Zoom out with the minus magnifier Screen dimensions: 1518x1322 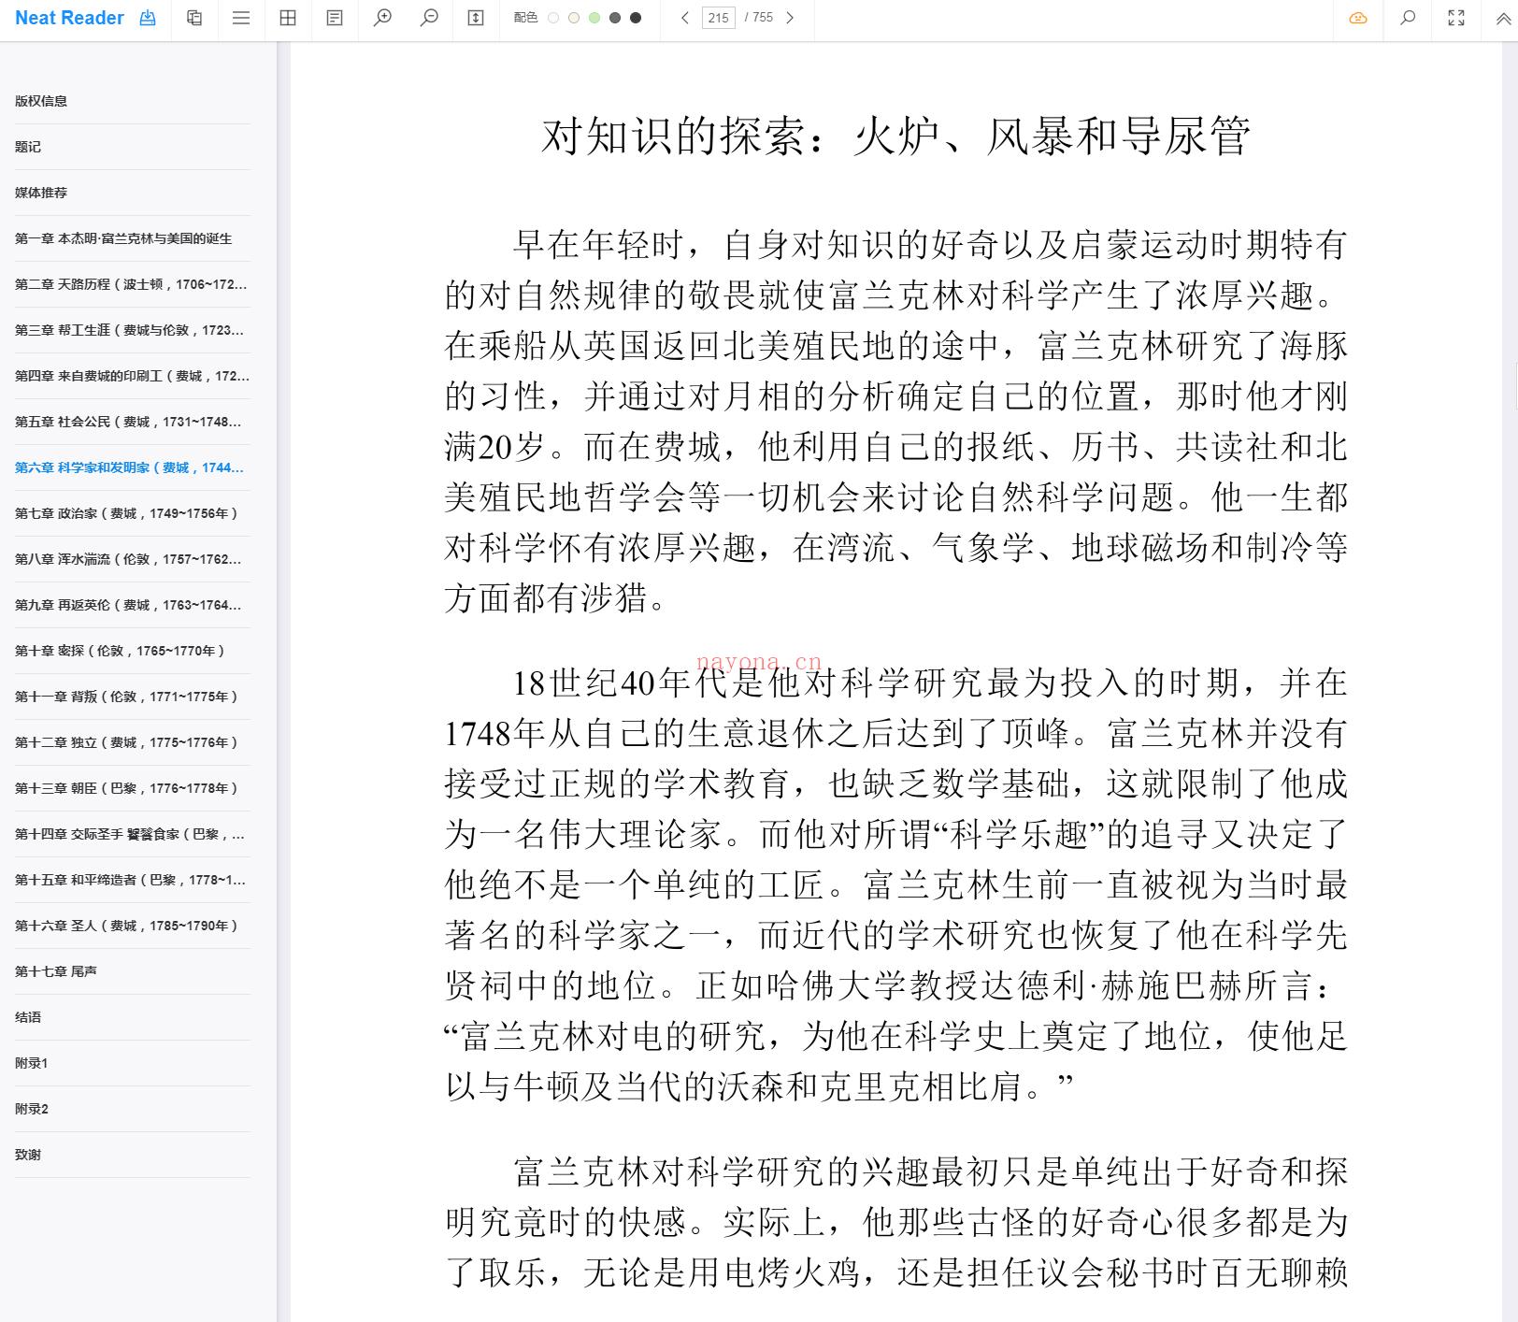[x=429, y=18]
